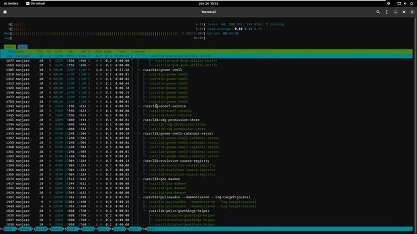Click the Mem usage meter bar
This screenshot has width=417, height=234.
[x=104, y=33]
